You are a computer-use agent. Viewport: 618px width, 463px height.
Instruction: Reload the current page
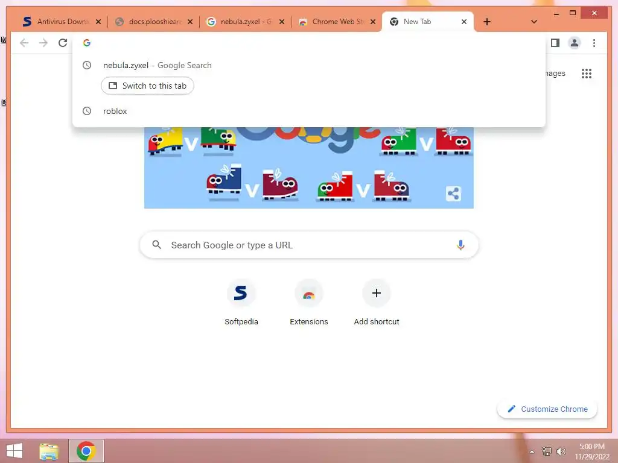(x=63, y=43)
